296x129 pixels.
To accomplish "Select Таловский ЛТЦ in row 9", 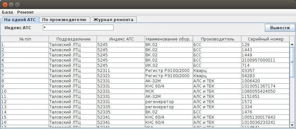I will (x=73, y=86).
